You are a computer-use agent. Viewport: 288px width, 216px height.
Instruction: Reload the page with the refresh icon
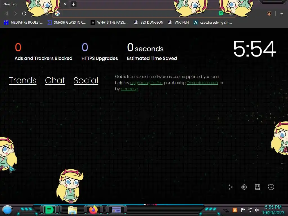(24, 13)
